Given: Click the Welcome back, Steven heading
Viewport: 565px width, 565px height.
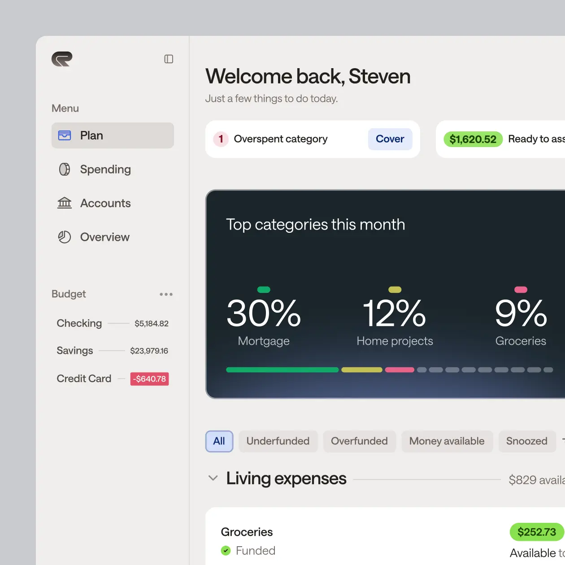Looking at the screenshot, I should pos(308,76).
